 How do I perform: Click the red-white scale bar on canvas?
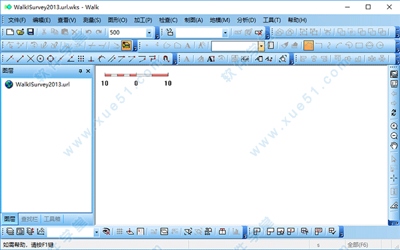point(137,74)
